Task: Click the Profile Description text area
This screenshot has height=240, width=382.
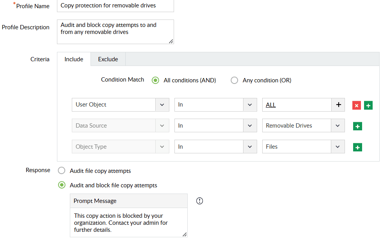Action: click(x=115, y=32)
